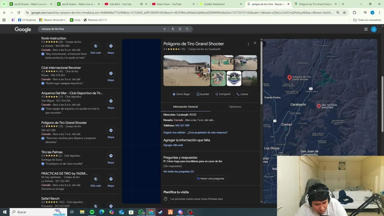This screenshot has width=384, height=216.
Task: Switch to KickBot Dashboard tab
Action: (214, 4)
